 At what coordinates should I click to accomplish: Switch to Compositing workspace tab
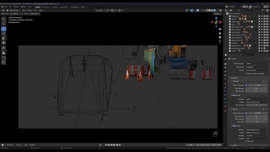click(74, 7)
